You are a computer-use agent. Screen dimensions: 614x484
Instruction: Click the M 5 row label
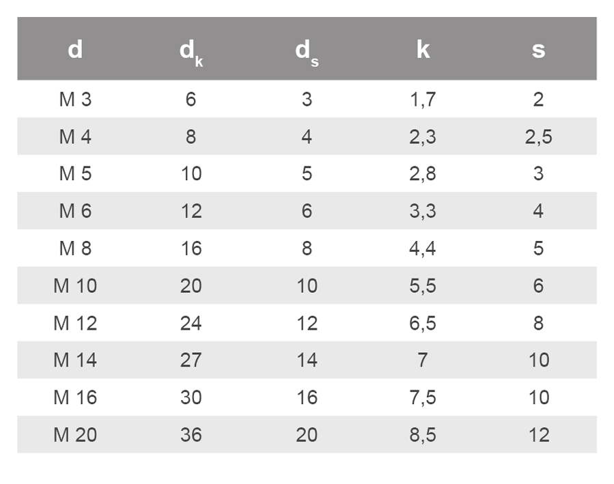tap(75, 174)
